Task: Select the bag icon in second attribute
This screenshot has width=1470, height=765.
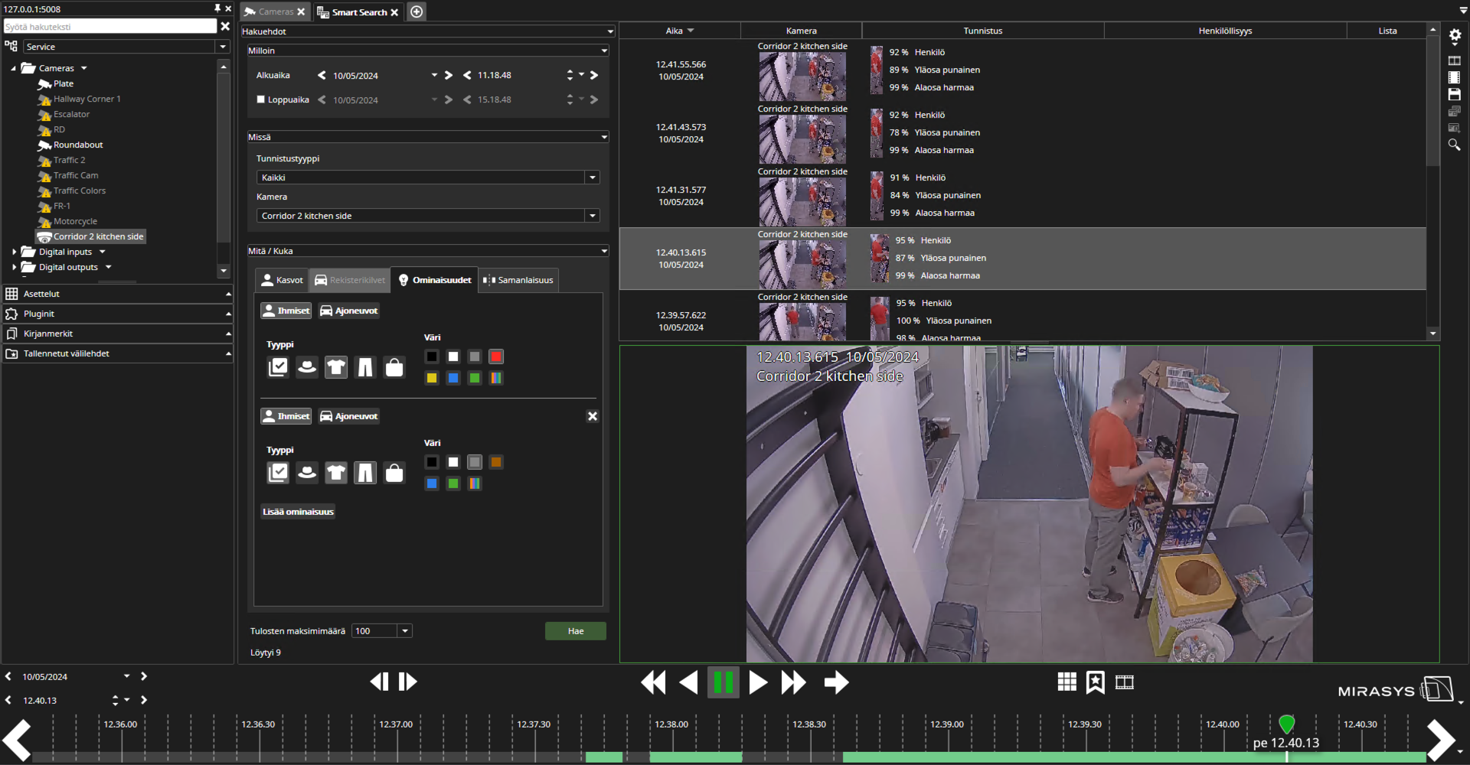Action: coord(394,473)
